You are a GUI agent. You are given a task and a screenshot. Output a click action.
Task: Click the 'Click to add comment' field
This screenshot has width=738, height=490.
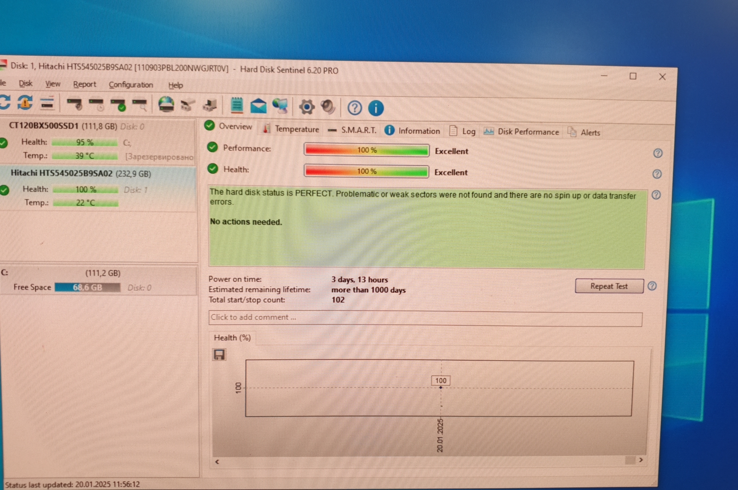click(x=425, y=318)
